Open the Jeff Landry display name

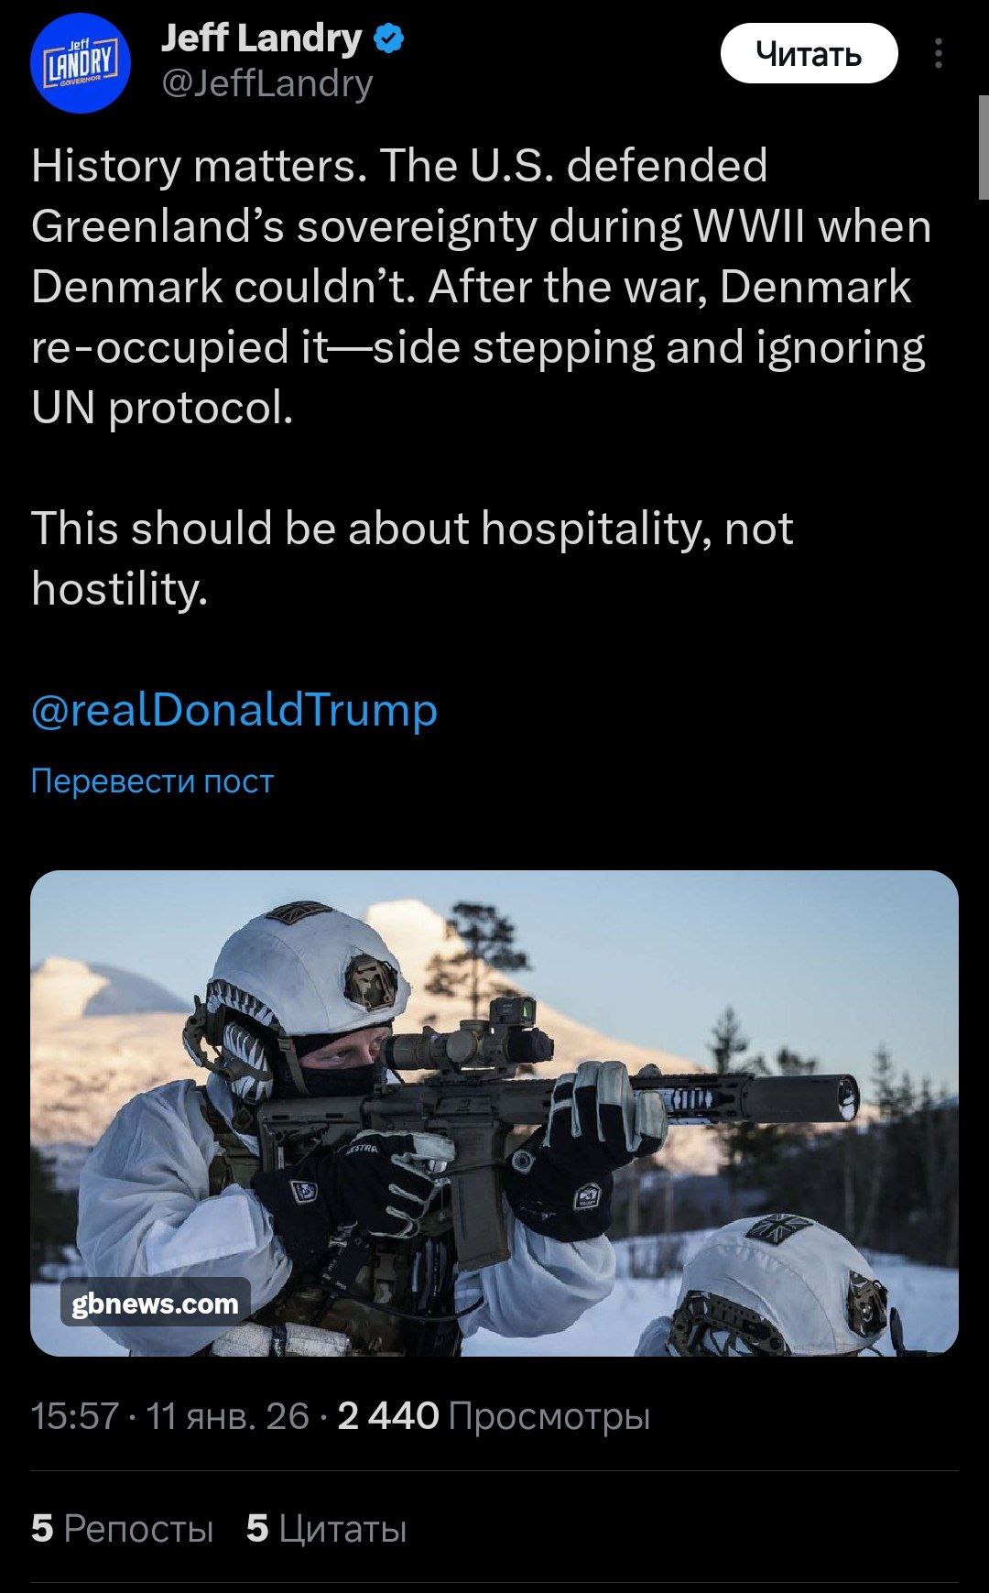coord(261,38)
